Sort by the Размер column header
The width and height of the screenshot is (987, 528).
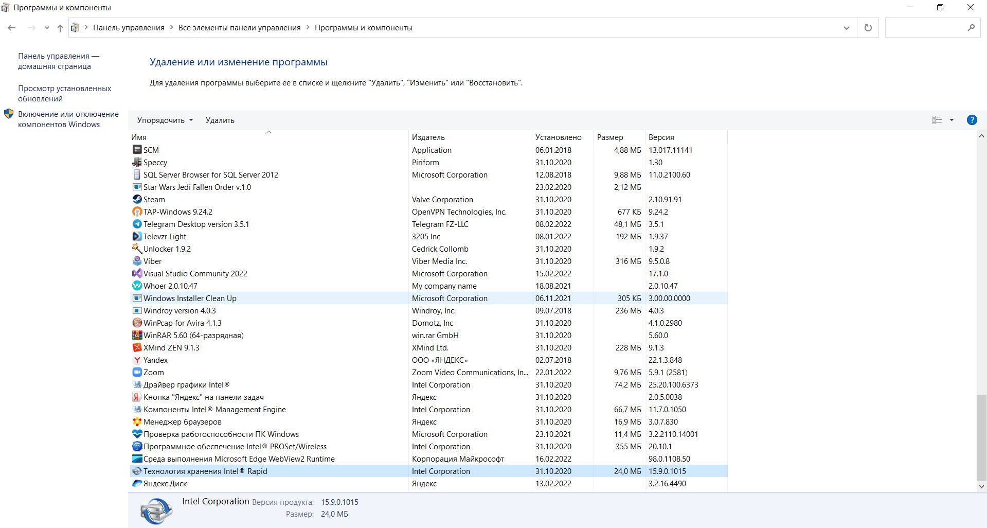pyautogui.click(x=619, y=137)
